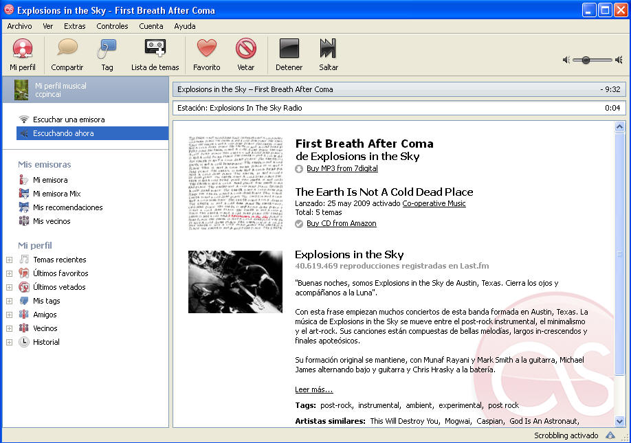Select the Últimos favoritos icon
Screen dimensions: 631x443
[24, 273]
